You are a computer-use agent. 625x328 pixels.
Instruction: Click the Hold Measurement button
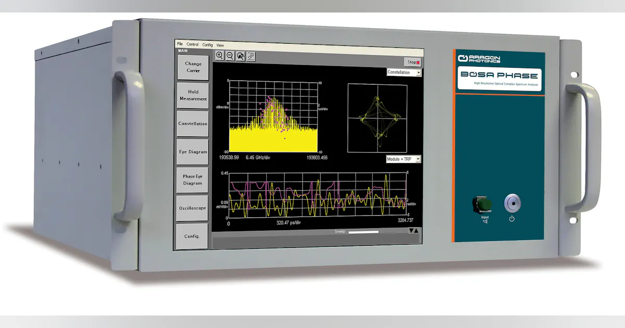193,95
